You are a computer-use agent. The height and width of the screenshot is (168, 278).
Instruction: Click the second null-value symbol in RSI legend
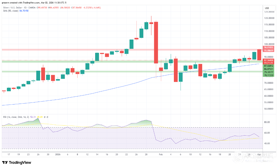coord(47,117)
